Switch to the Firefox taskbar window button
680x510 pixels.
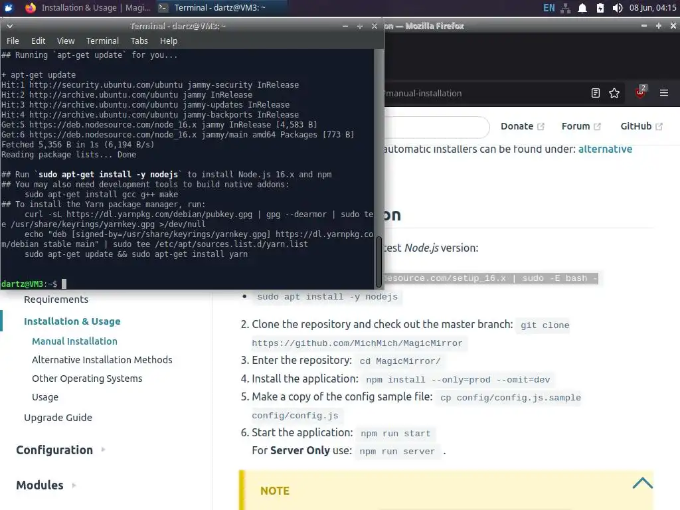point(88,8)
